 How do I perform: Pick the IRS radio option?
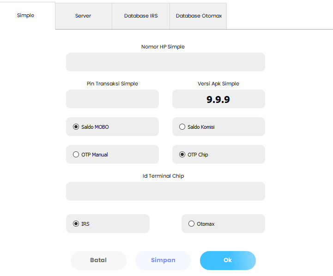(x=76, y=224)
